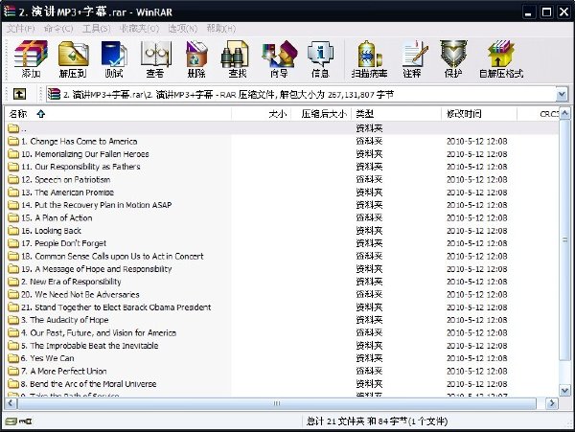Select '18. Common Sense Calls upon Us to Act in Concert'

coord(112,256)
